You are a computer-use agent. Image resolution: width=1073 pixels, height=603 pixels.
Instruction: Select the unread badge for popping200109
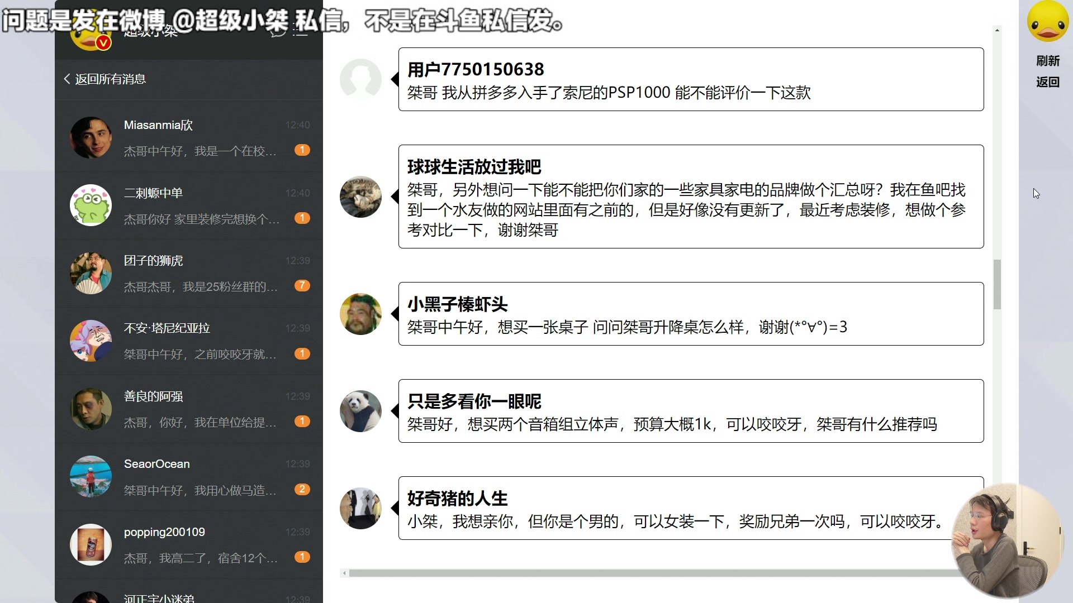pos(302,557)
